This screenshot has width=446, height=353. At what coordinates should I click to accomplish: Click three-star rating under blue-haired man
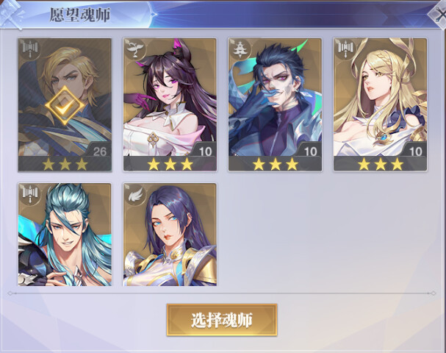coord(275,164)
